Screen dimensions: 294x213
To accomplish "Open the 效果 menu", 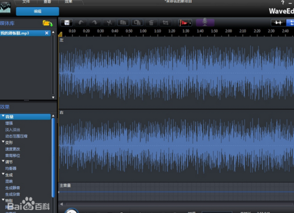I will (68, 2).
